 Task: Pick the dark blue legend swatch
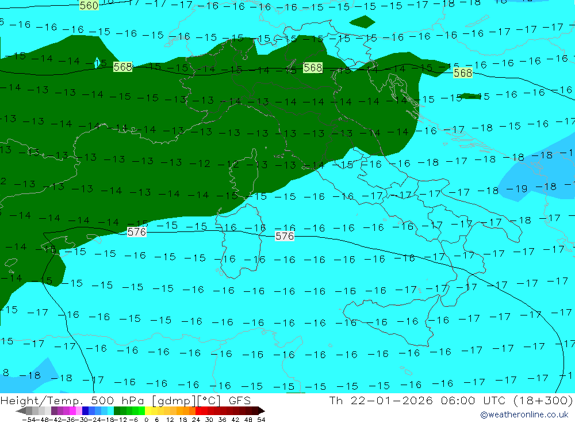tap(85, 410)
